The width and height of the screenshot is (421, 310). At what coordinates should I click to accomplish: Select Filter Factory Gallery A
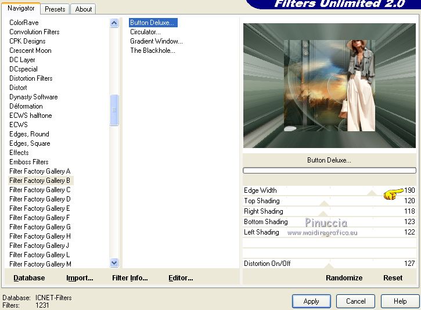point(39,171)
